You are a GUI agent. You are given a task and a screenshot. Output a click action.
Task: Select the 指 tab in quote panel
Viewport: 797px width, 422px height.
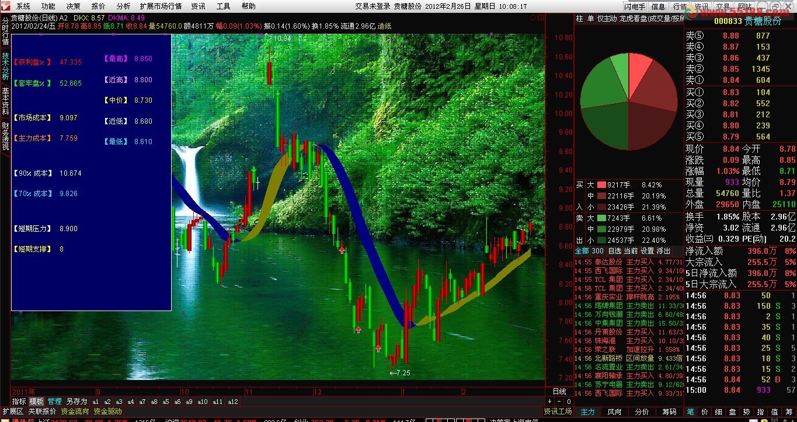[x=760, y=411]
